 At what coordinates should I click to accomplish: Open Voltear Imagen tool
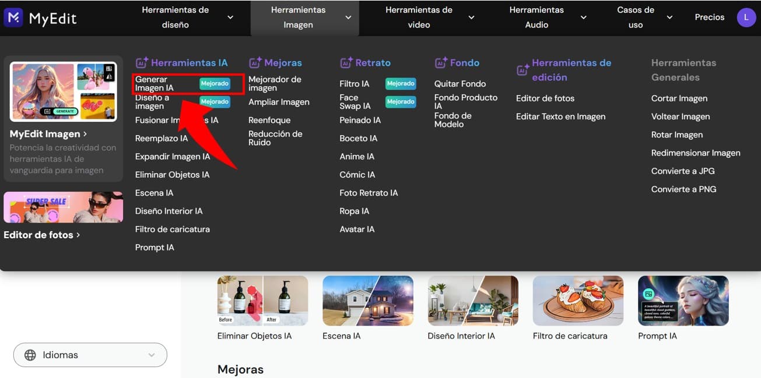click(681, 116)
